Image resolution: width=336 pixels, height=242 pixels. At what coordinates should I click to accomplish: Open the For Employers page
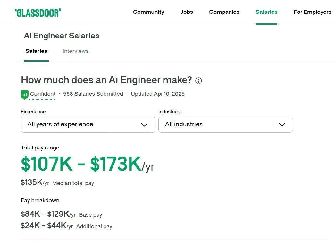tap(312, 12)
